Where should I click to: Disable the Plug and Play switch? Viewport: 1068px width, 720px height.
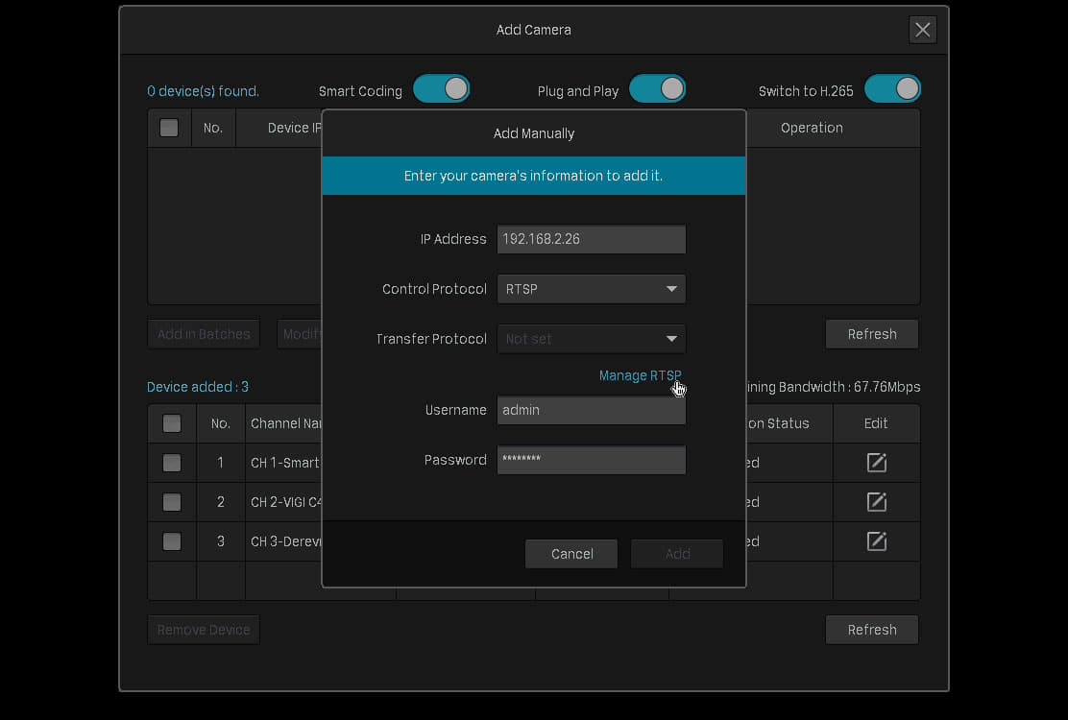click(x=657, y=89)
